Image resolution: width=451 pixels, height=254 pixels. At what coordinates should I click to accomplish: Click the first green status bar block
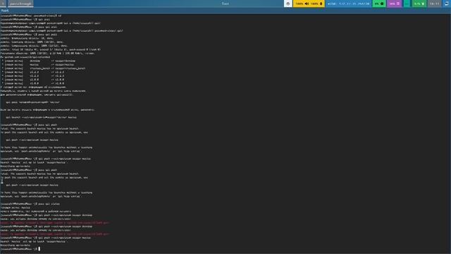coord(379,4)
